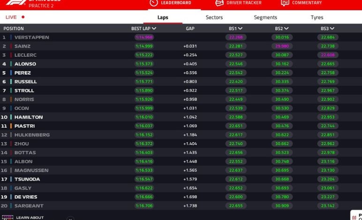The height and width of the screenshot is (220, 362).
Task: Select driver DE VRIES
Action: [26, 197]
